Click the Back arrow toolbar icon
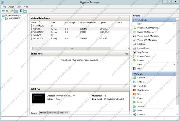Viewport: 180px width, 121px height. coord(3,11)
